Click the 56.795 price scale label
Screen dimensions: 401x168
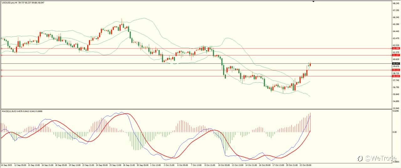point(396,87)
